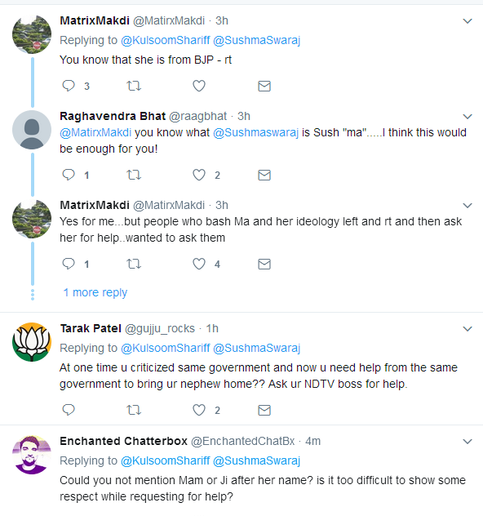Open options chevron on Raghavendra Bhat's tweet

[x=467, y=117]
